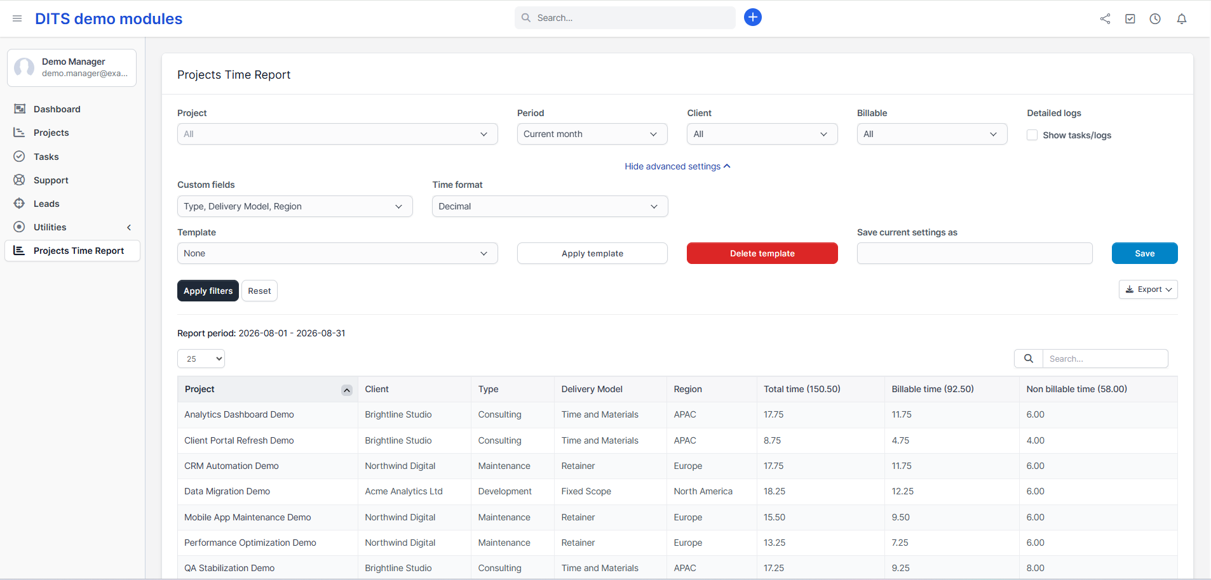This screenshot has height=580, width=1211.
Task: Open Leads in the sidebar
Action: (x=46, y=204)
